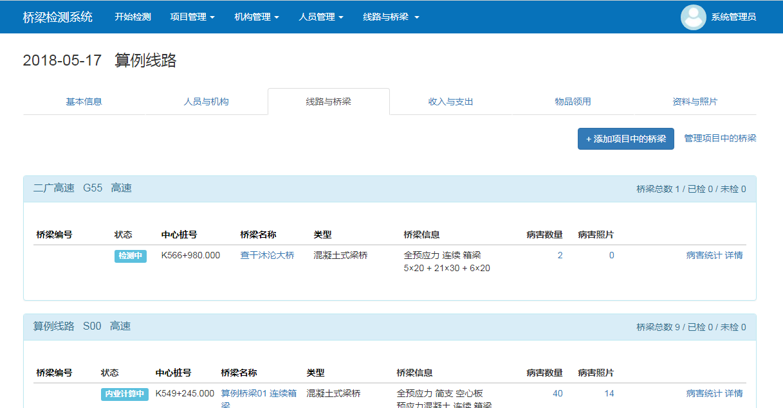Click 开始检测 in navbar
783x408 pixels.
[133, 17]
